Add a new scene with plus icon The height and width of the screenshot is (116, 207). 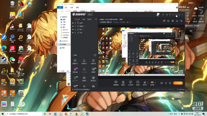click(x=96, y=19)
